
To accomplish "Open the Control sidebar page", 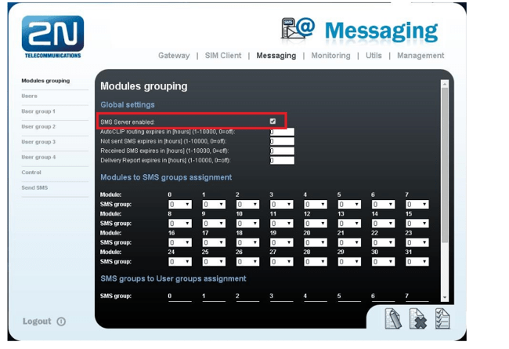I will pyautogui.click(x=31, y=173).
